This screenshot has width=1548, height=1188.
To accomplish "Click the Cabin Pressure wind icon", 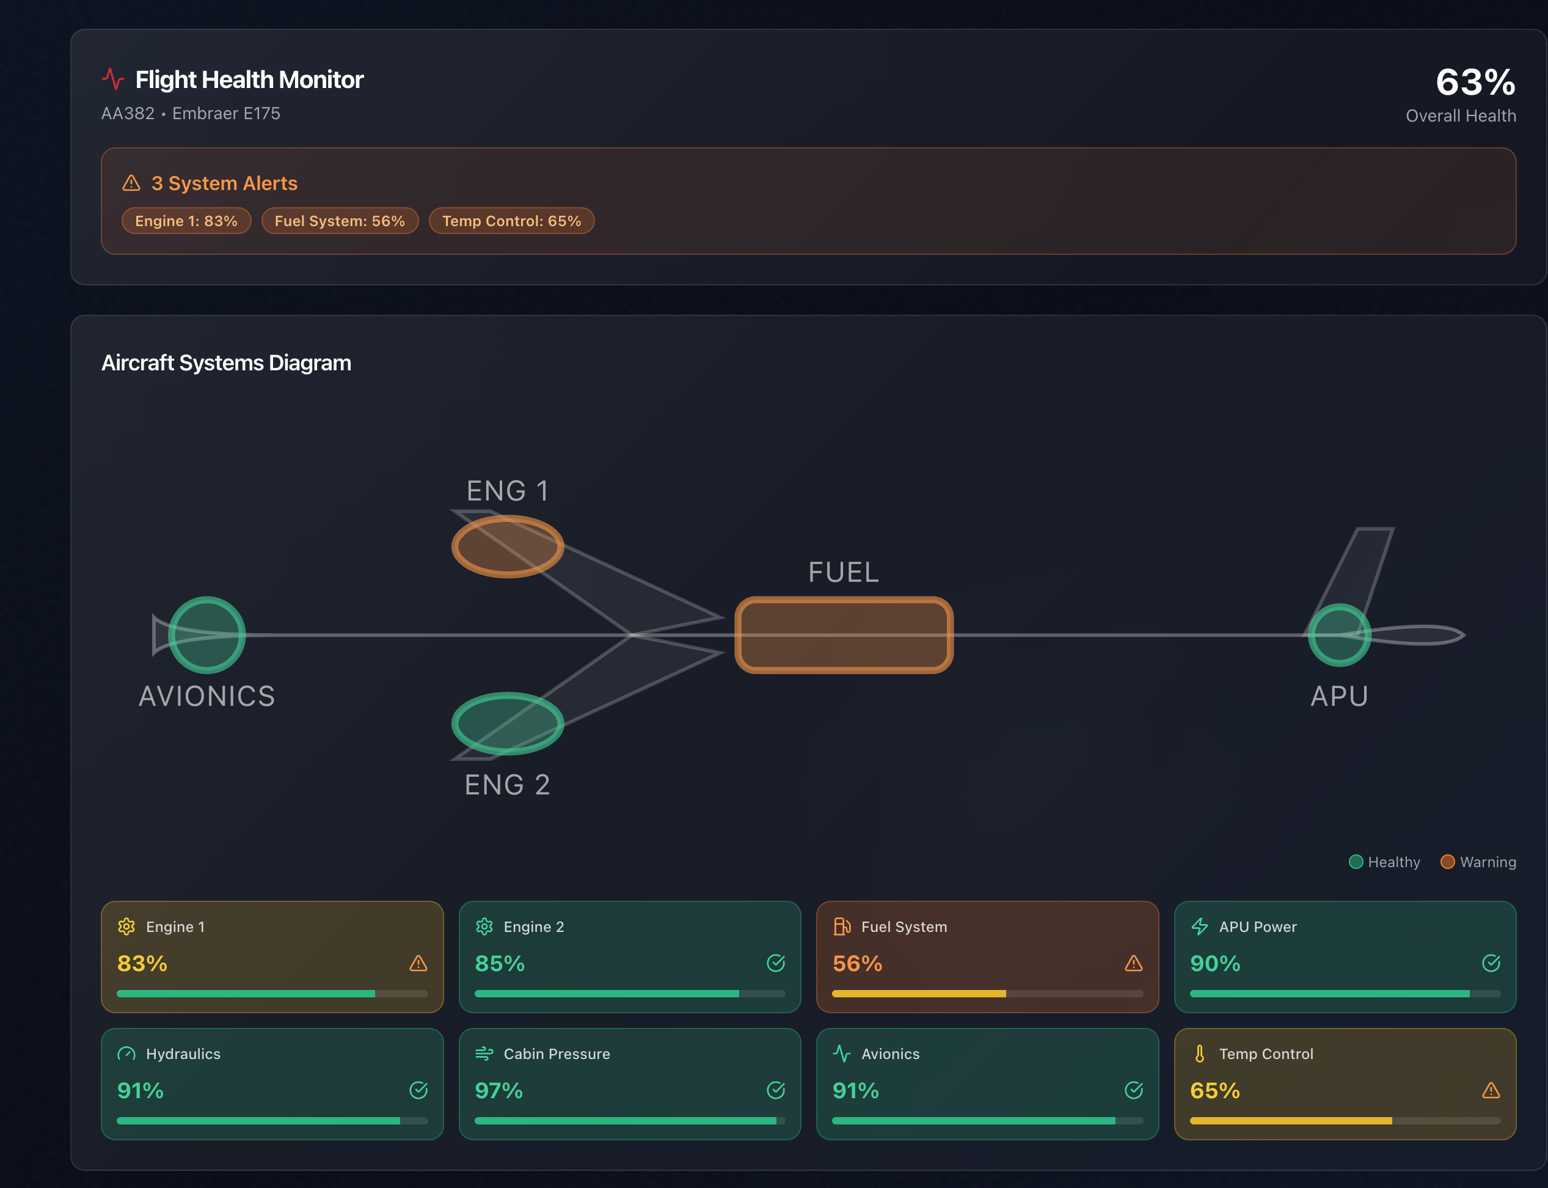I will tap(484, 1054).
